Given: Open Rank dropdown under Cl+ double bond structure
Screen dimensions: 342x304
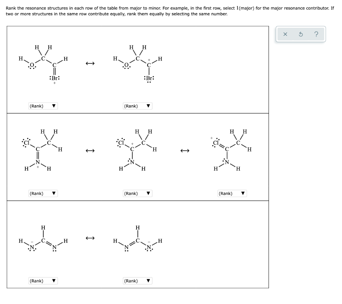Looking at the screenshot, I should coord(232,193).
